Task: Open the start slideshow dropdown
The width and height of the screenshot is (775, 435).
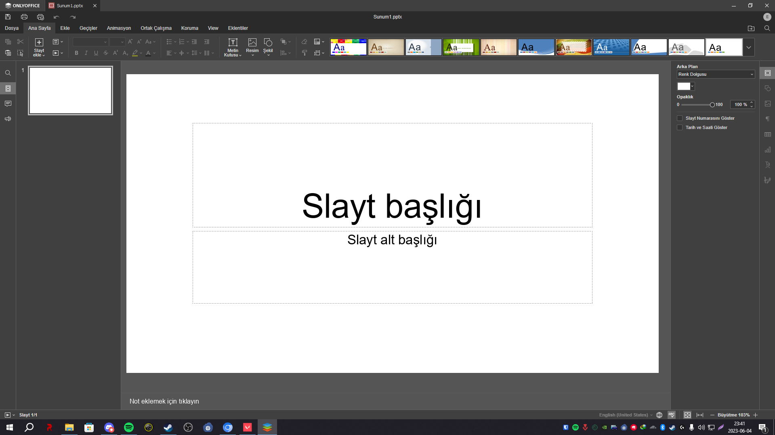Action: (58, 53)
